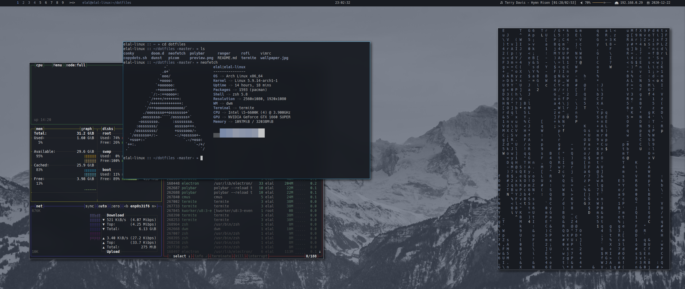The width and height of the screenshot is (685, 289).
Task: Switch to workspace 3 in the top bar
Action: point(29,3)
